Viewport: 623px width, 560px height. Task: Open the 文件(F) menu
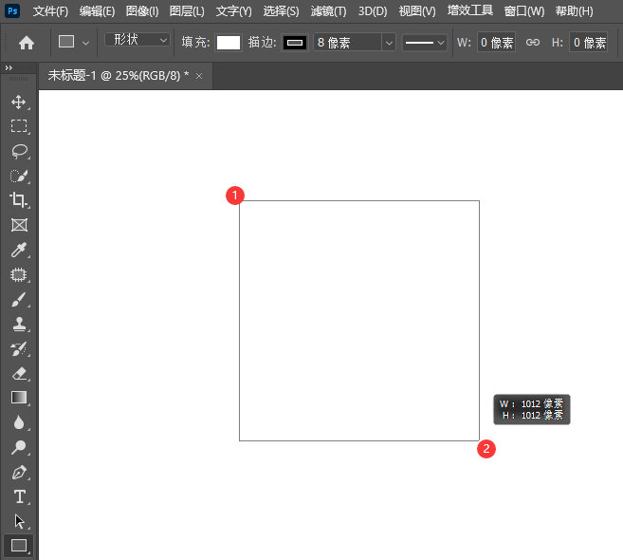pos(50,11)
